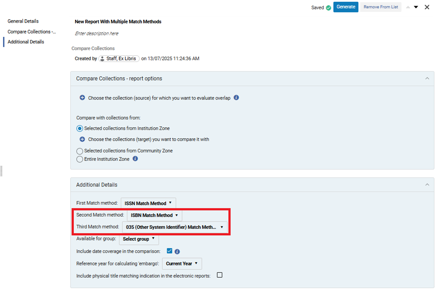Image resolution: width=441 pixels, height=293 pixels.
Task: Close the report panel with X
Action: tap(427, 7)
